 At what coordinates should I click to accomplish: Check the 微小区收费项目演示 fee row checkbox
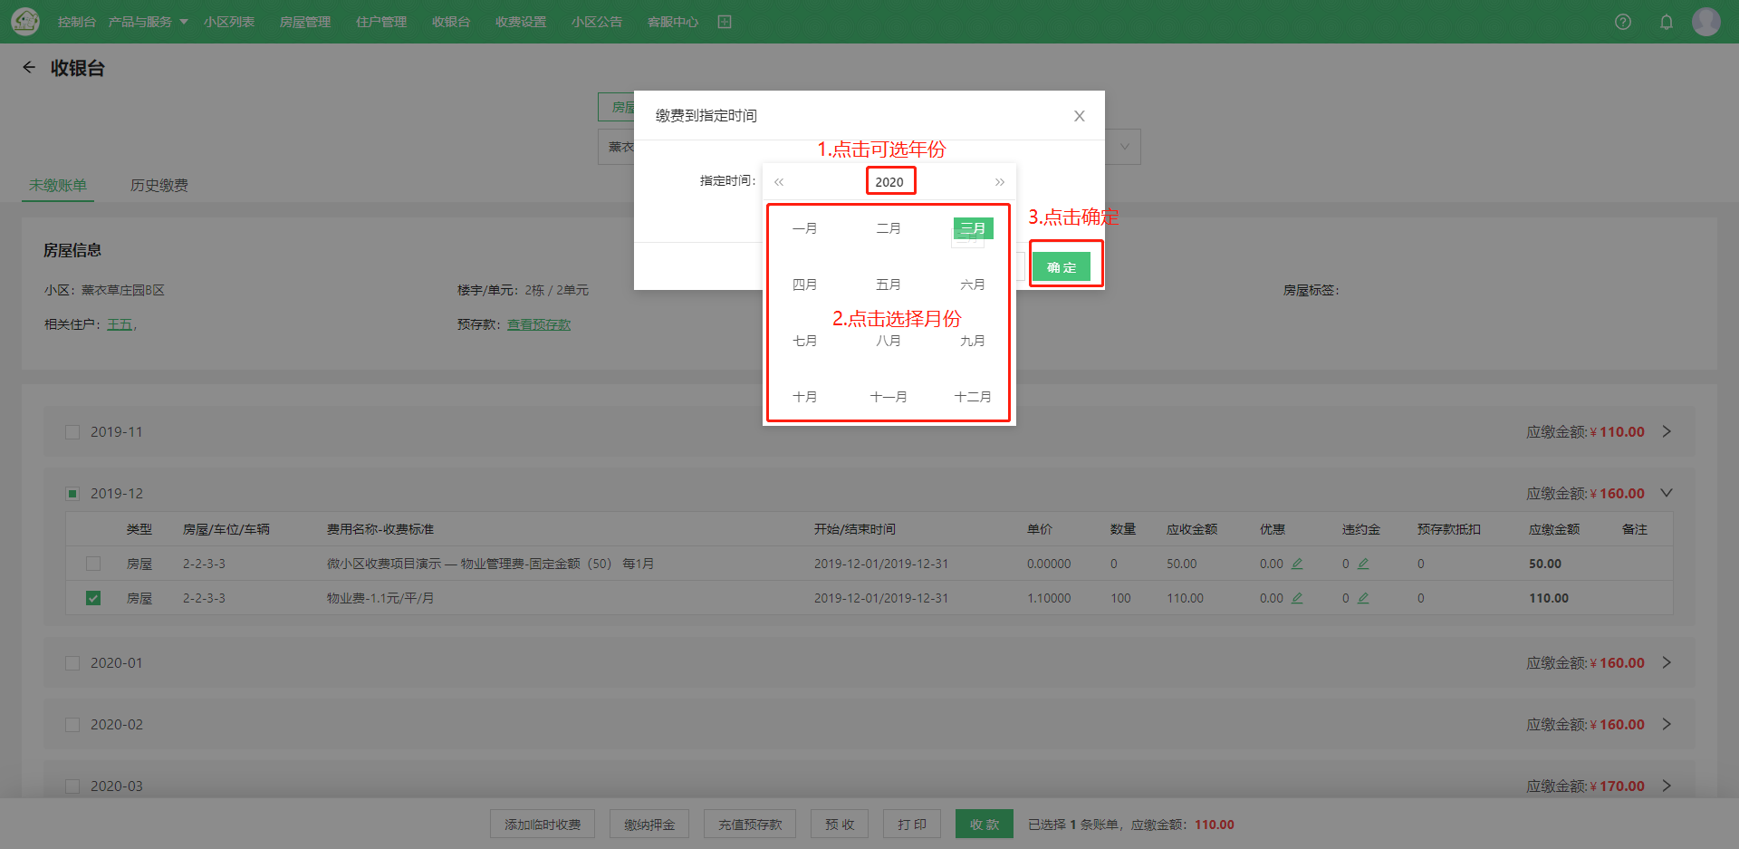point(93,564)
